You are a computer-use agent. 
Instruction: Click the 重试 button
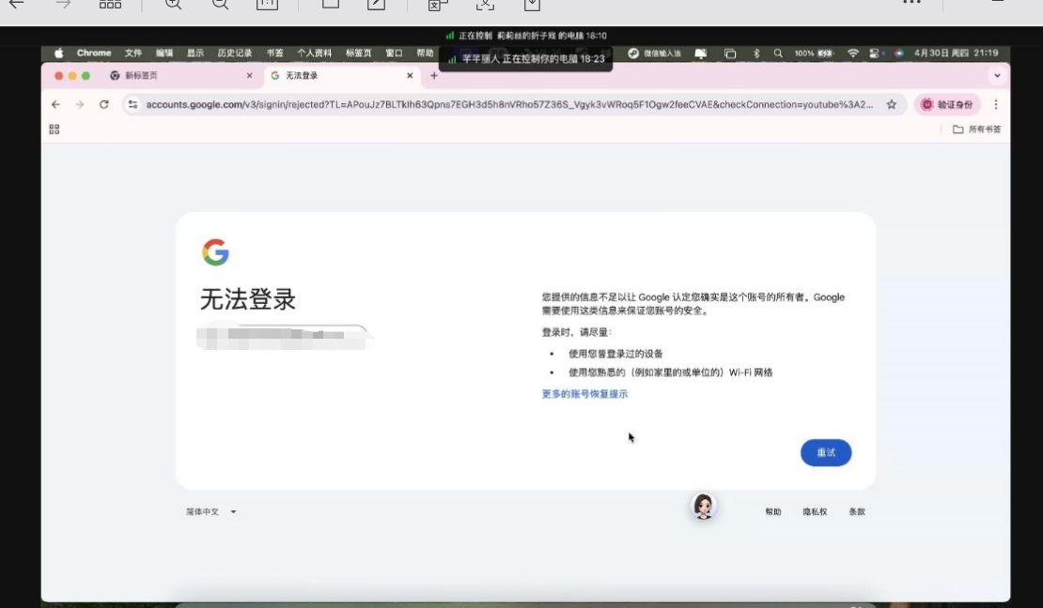point(826,452)
